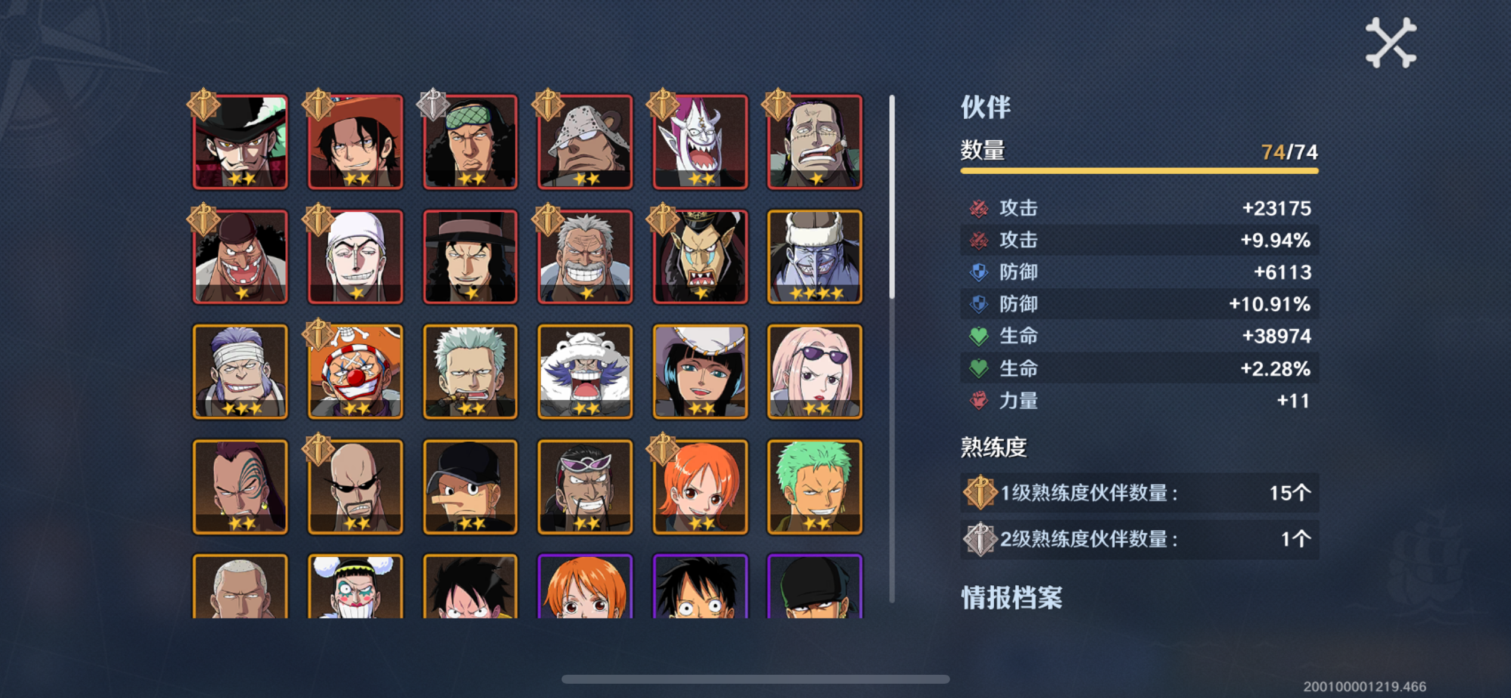Tap the red fist strength icon

tap(979, 400)
